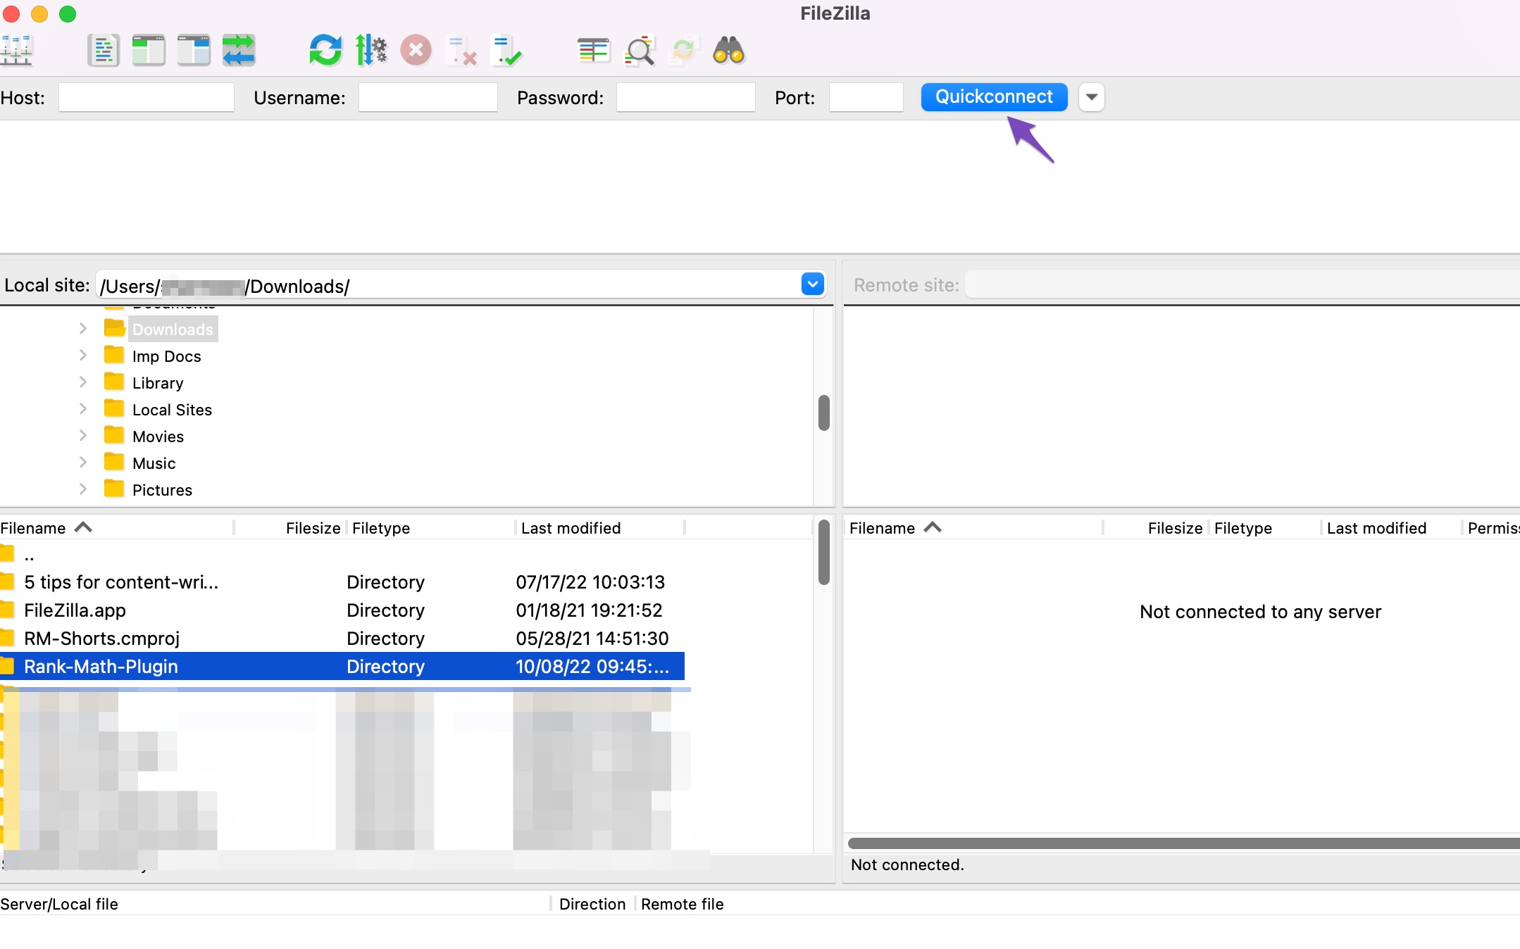Sort remote files by Last modified
This screenshot has width=1520, height=949.
[x=1392, y=528]
